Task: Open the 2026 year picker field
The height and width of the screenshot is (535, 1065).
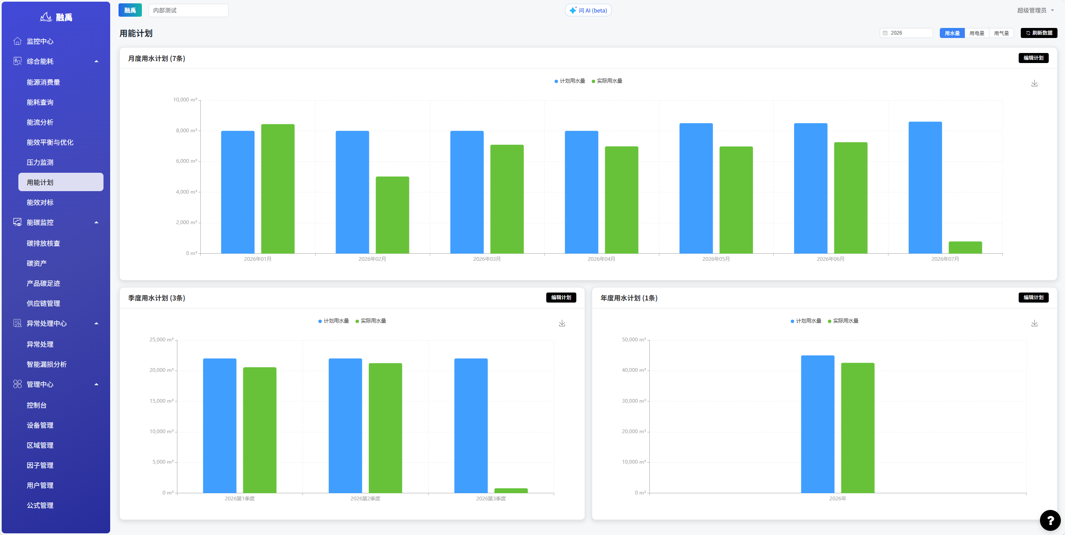Action: pyautogui.click(x=906, y=33)
